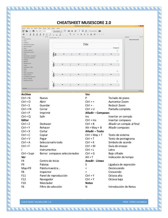Viewport: 168px width, 218px height.
Task: Click the Composer text in the score
Action: click(116, 48)
